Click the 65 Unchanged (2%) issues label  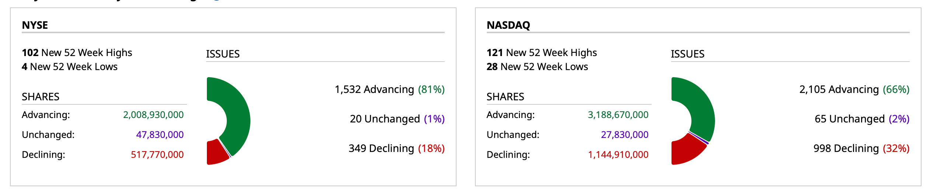[x=862, y=119]
